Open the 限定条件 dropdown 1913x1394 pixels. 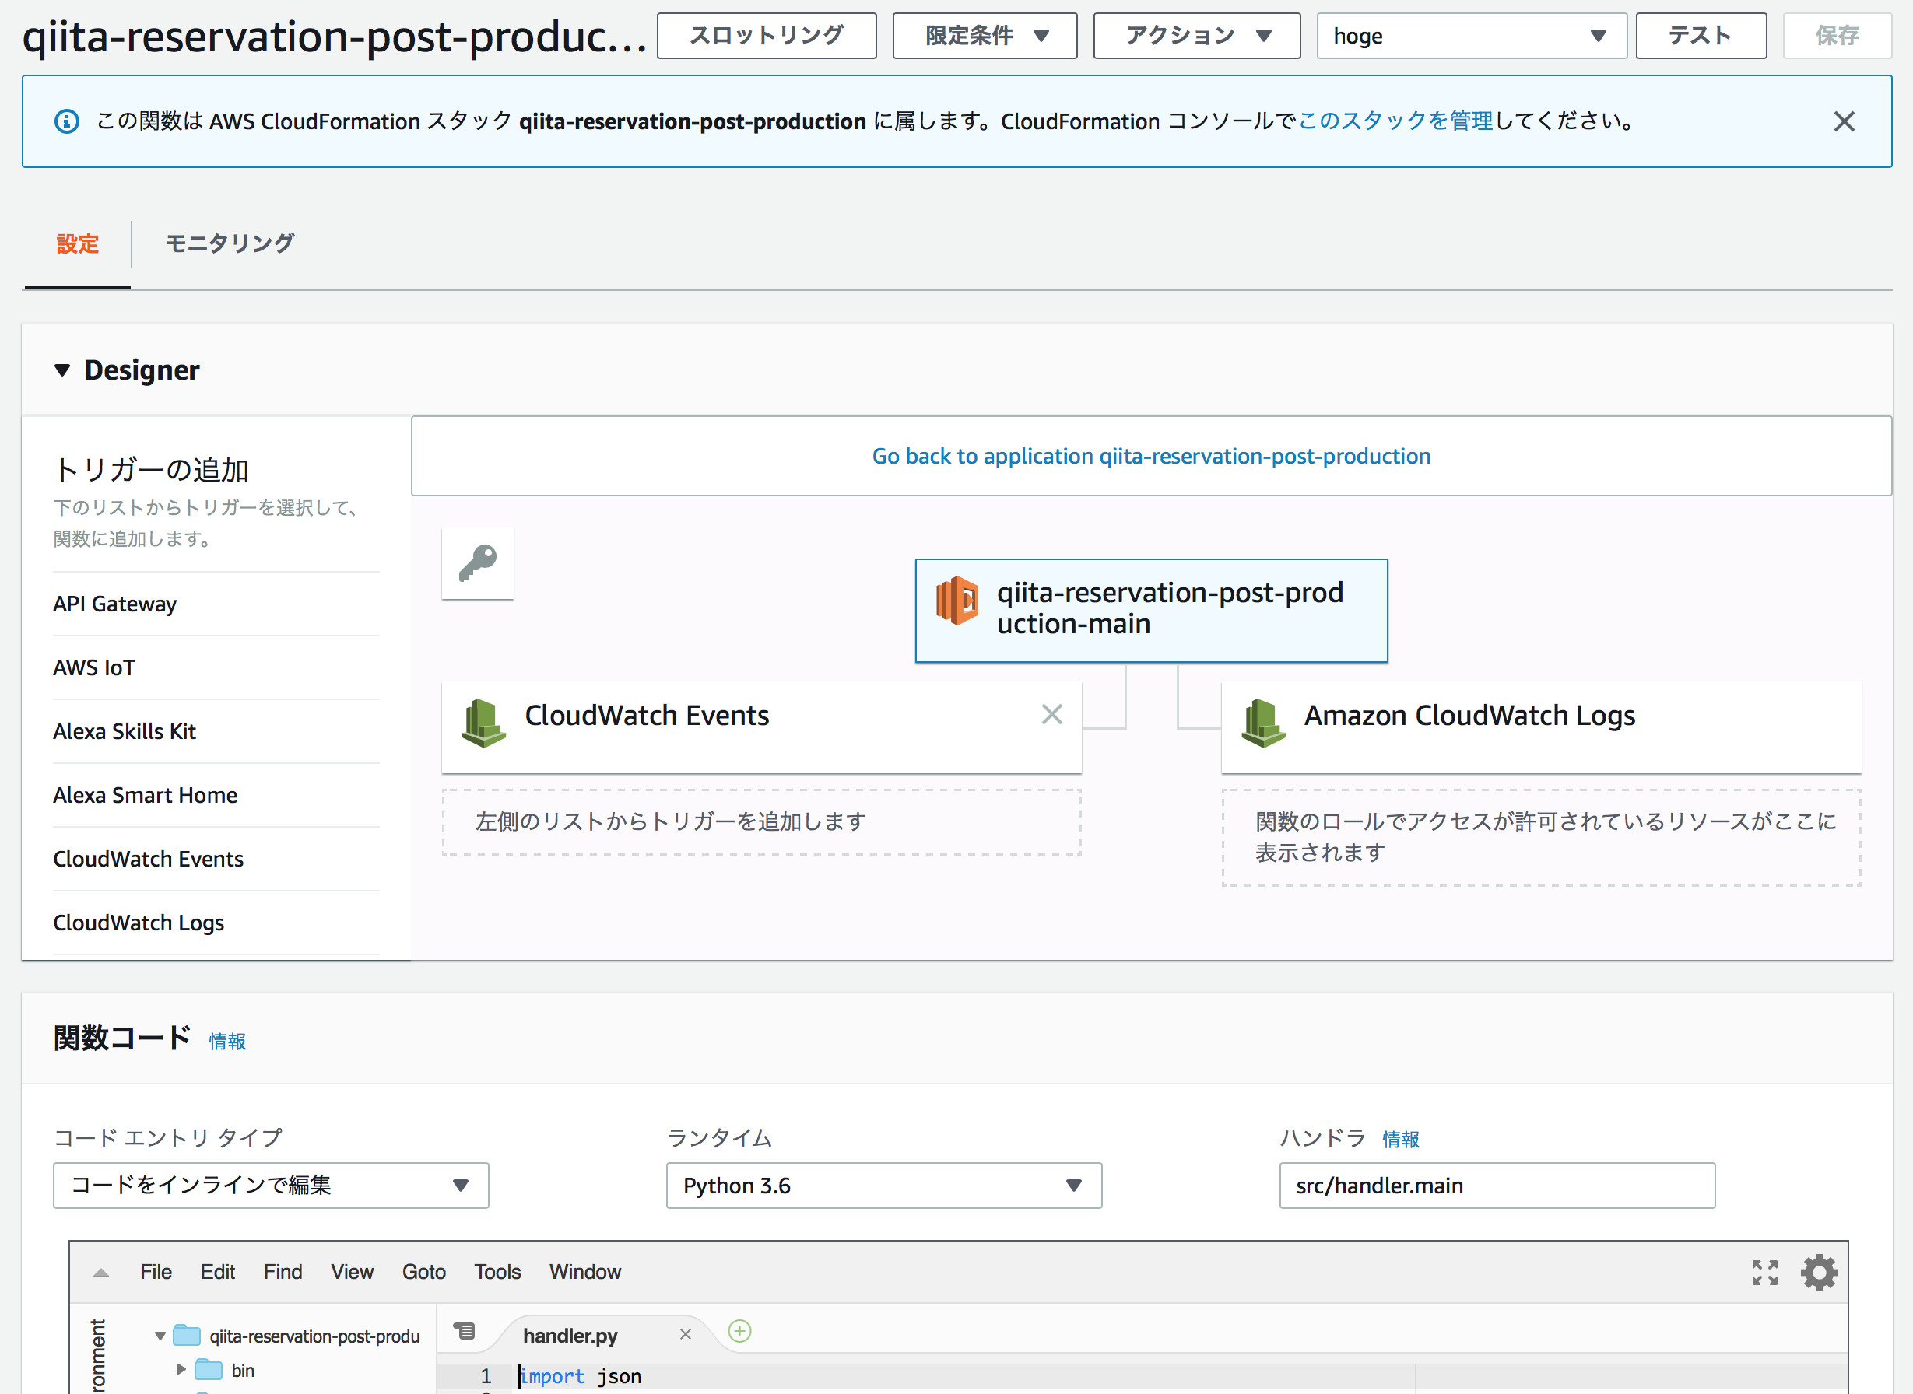985,36
